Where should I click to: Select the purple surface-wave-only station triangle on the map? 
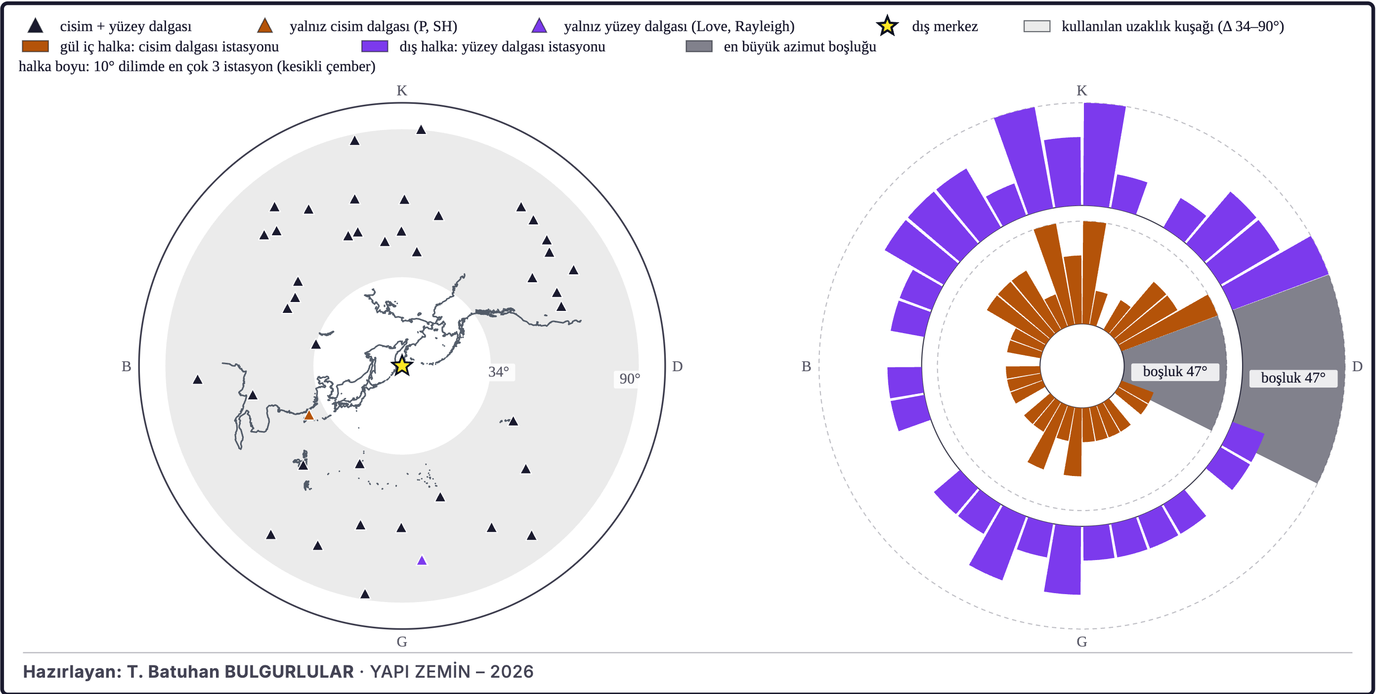click(x=422, y=561)
